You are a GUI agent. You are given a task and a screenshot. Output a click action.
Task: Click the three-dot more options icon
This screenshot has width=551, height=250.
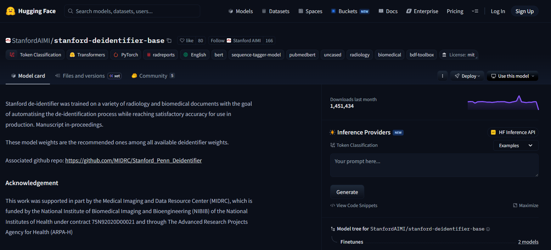click(x=442, y=76)
